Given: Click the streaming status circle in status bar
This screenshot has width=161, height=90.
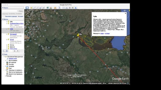Looking at the screenshot, I should tap(128, 83).
